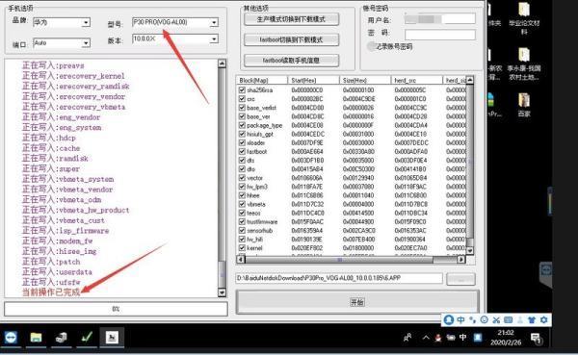Click the fastboot读取手机信息 button

(x=291, y=61)
